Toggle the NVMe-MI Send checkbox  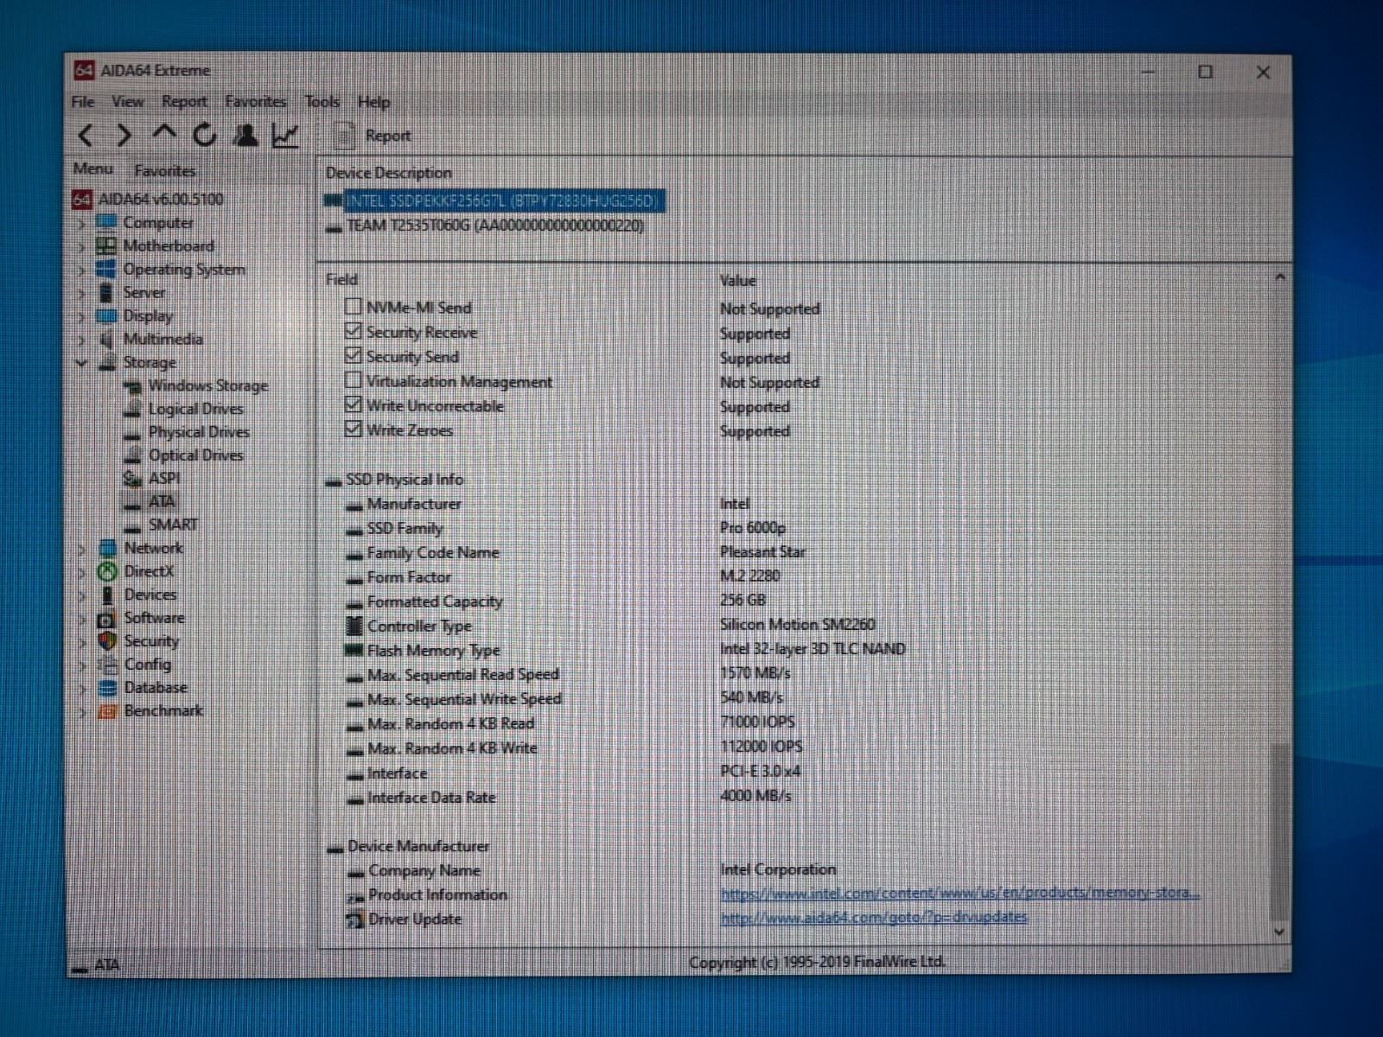pyautogui.click(x=353, y=307)
